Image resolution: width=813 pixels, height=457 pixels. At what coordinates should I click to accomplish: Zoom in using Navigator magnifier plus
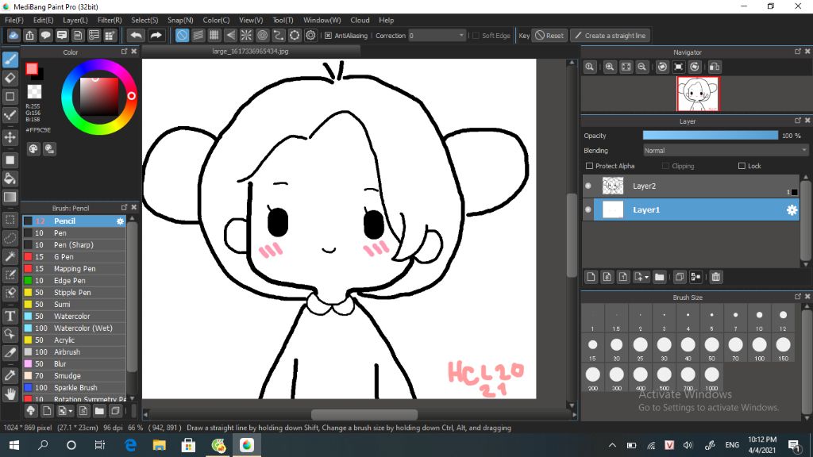(610, 67)
